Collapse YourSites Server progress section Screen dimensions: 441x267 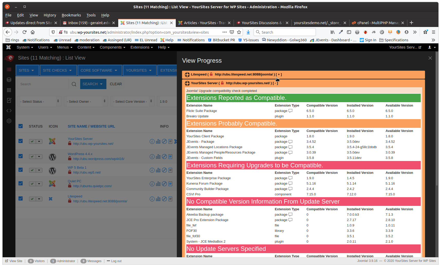pos(275,83)
